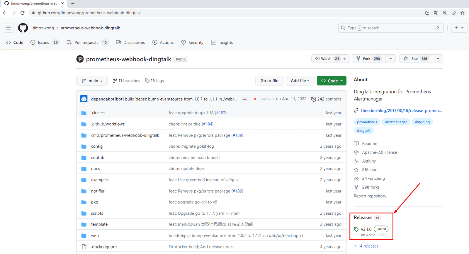Open the notifier folder
This screenshot has height=254, width=469.
point(98,191)
